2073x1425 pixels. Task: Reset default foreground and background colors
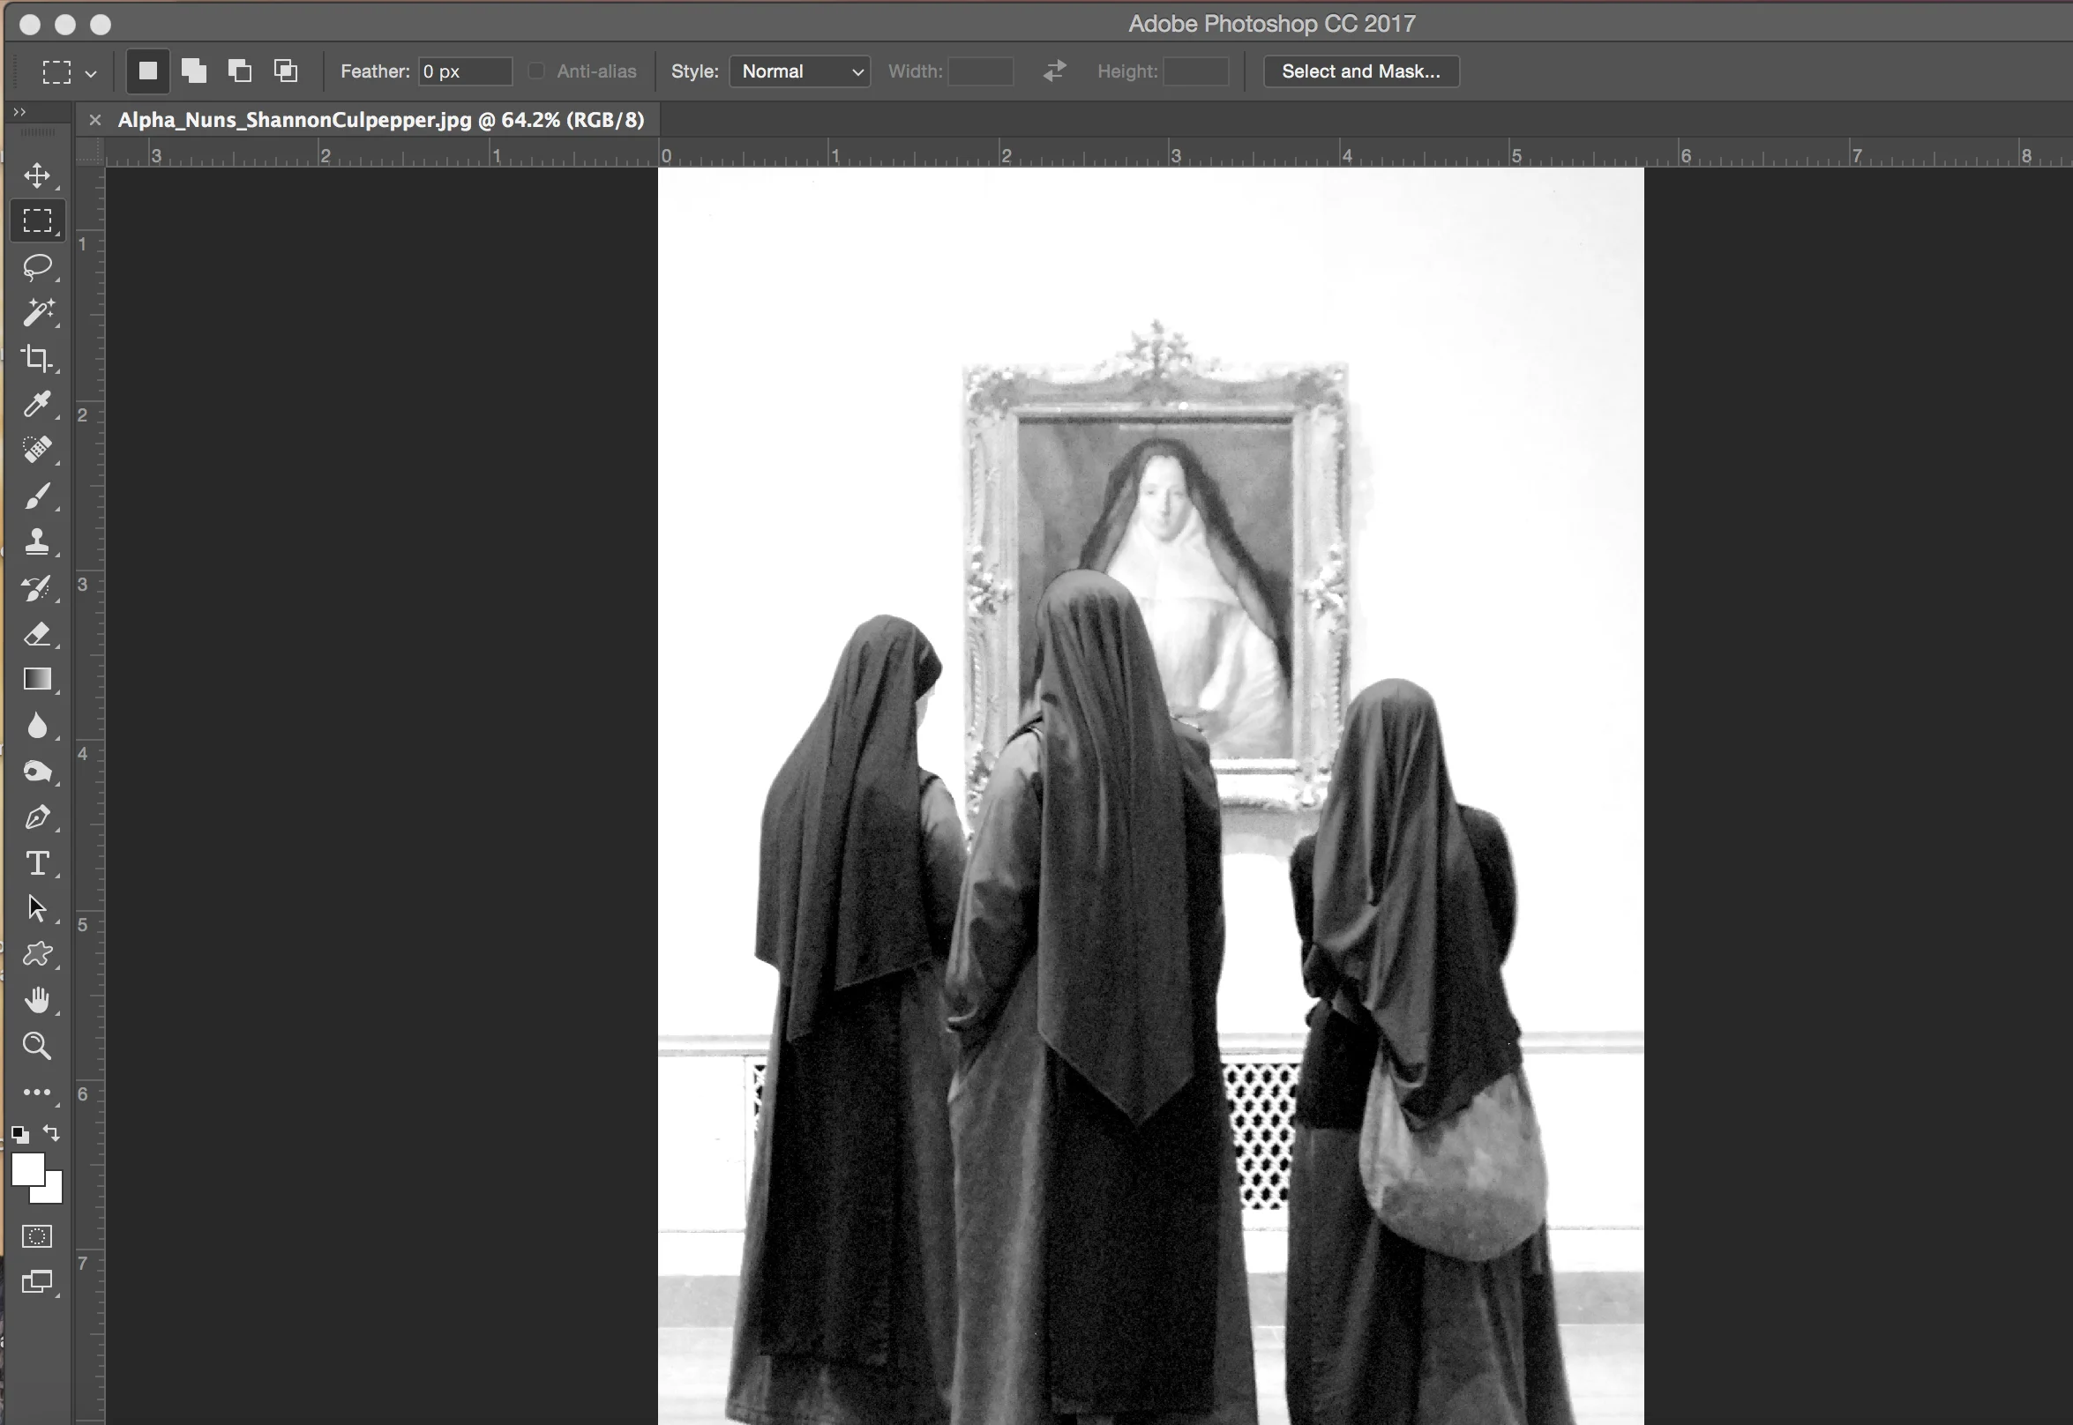click(x=20, y=1135)
